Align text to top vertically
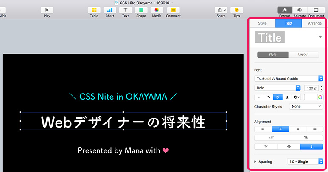This screenshot has width=328, height=172. pos(266,147)
